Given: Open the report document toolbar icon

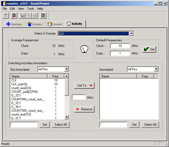Looking at the screenshot, I should coord(14,16).
